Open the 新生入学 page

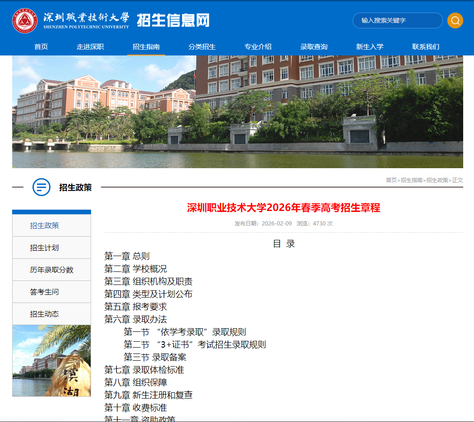click(369, 46)
